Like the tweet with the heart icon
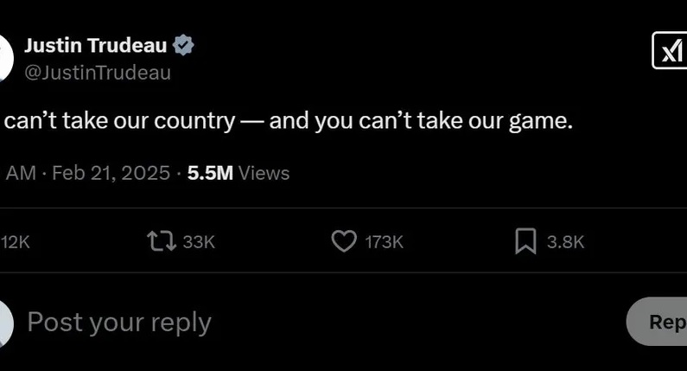687x371 pixels. pyautogui.click(x=344, y=241)
